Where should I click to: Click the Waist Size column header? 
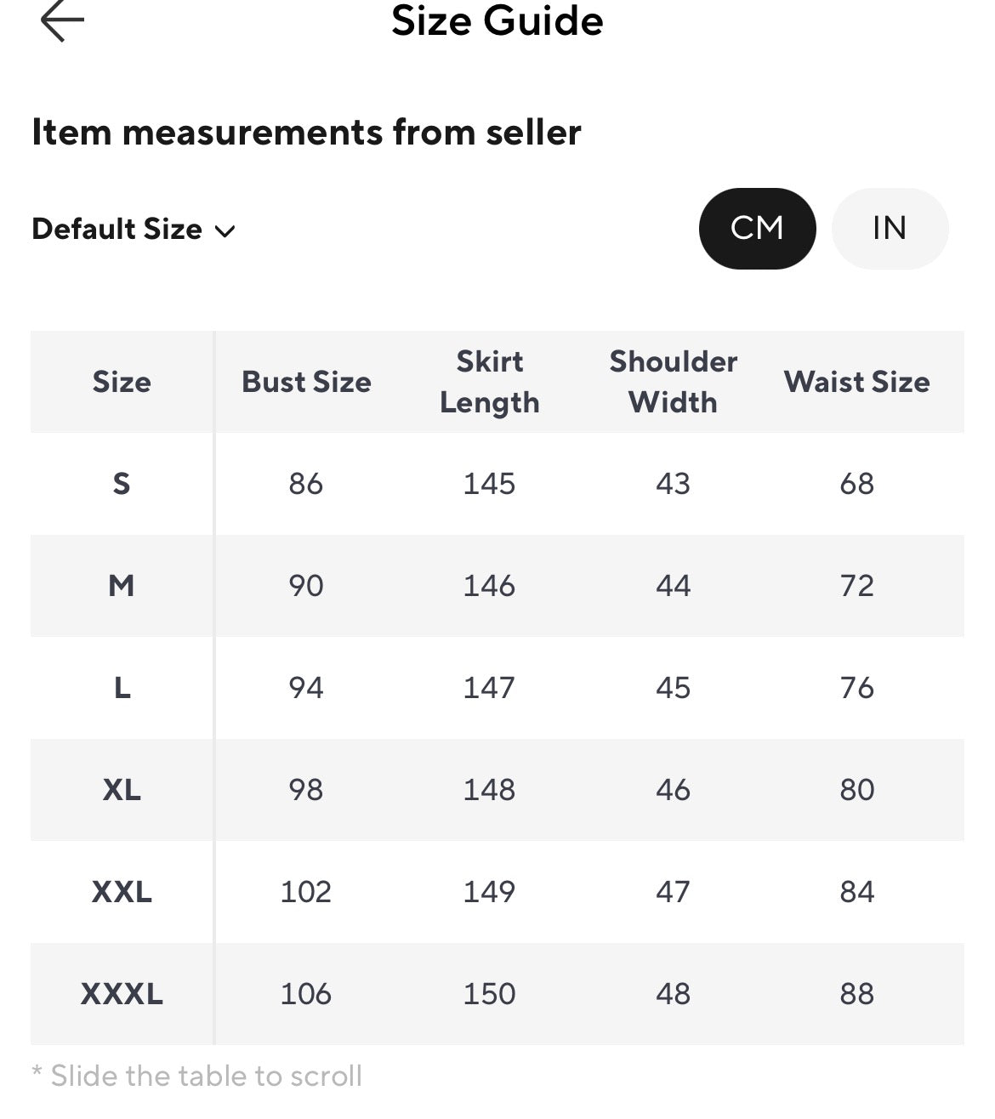(857, 382)
